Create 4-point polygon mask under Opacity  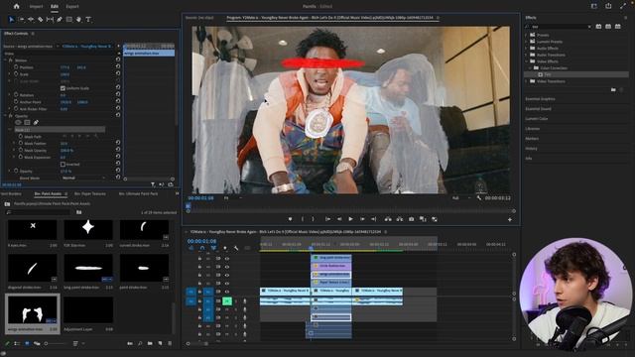[x=27, y=122]
